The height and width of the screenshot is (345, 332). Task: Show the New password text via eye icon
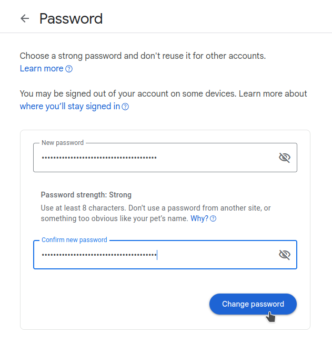point(285,158)
